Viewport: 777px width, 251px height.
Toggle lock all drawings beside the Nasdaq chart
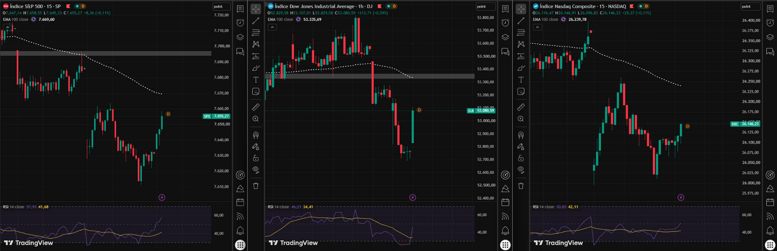tap(521, 158)
